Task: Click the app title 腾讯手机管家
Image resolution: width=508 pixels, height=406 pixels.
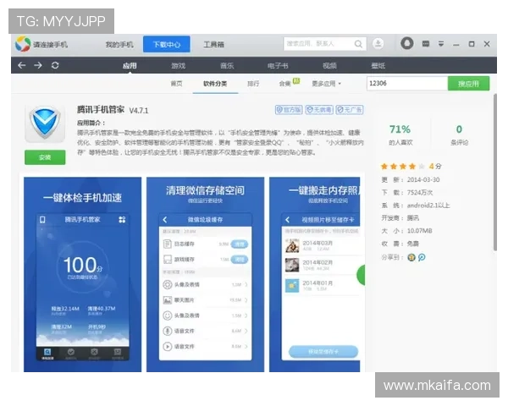Action: pyautogui.click(x=101, y=110)
